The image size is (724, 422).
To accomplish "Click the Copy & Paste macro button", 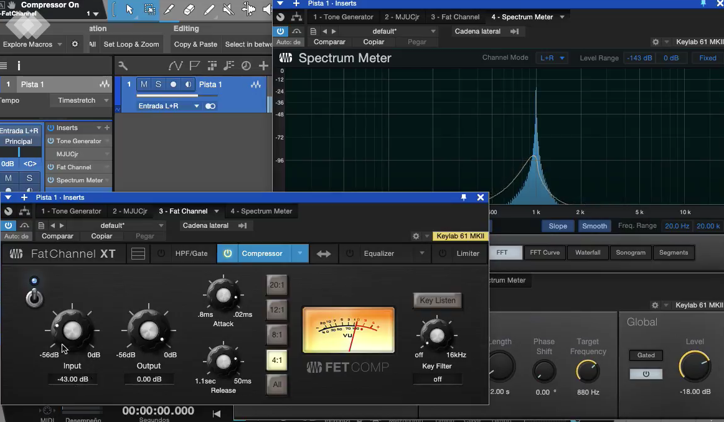I will click(x=195, y=44).
